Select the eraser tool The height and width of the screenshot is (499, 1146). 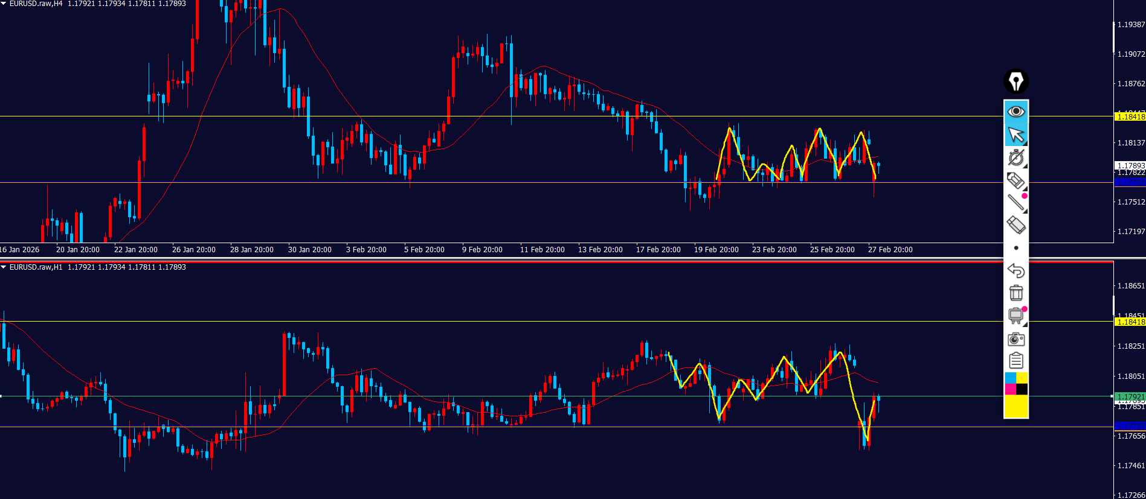click(1016, 225)
